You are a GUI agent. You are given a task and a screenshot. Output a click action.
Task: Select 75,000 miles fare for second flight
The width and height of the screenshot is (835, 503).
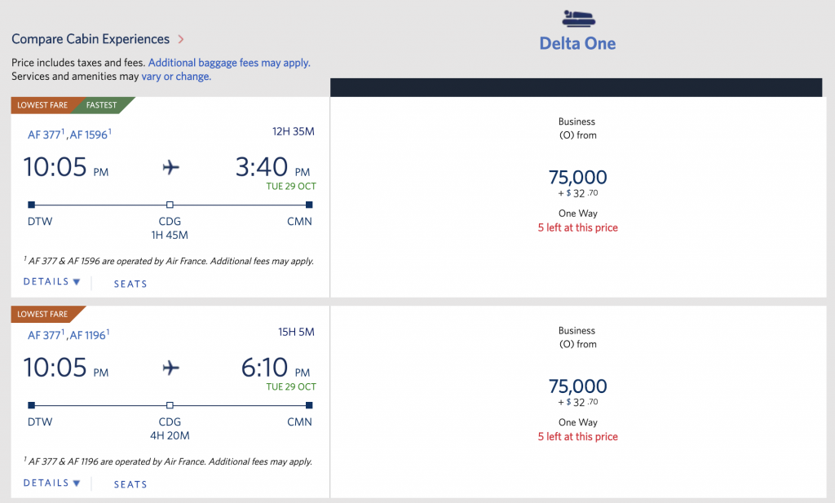tap(578, 386)
